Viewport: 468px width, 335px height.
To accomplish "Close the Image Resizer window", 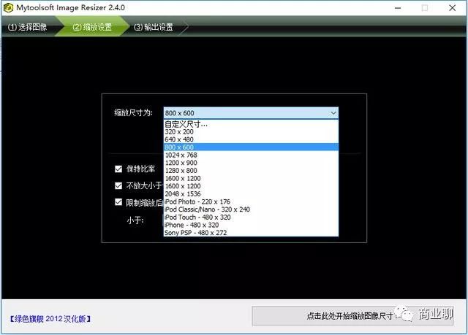I will click(452, 8).
